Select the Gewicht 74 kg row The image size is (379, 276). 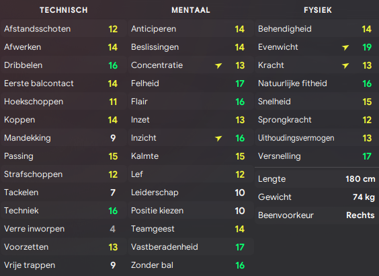tap(317, 197)
